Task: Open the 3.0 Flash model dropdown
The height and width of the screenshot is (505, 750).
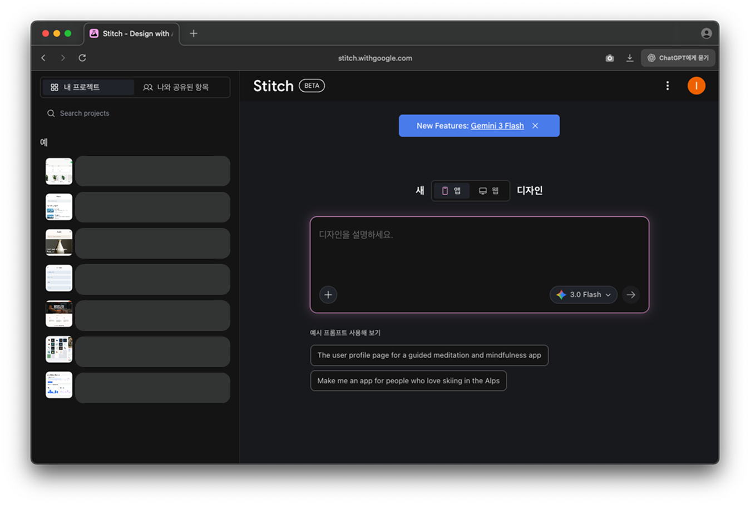Action: 584,295
